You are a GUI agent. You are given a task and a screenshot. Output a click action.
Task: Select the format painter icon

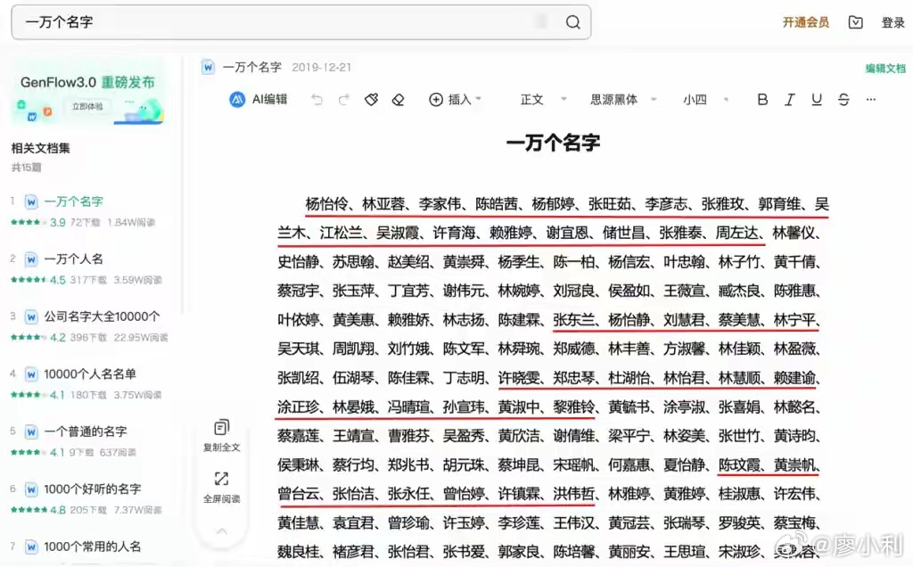(371, 100)
